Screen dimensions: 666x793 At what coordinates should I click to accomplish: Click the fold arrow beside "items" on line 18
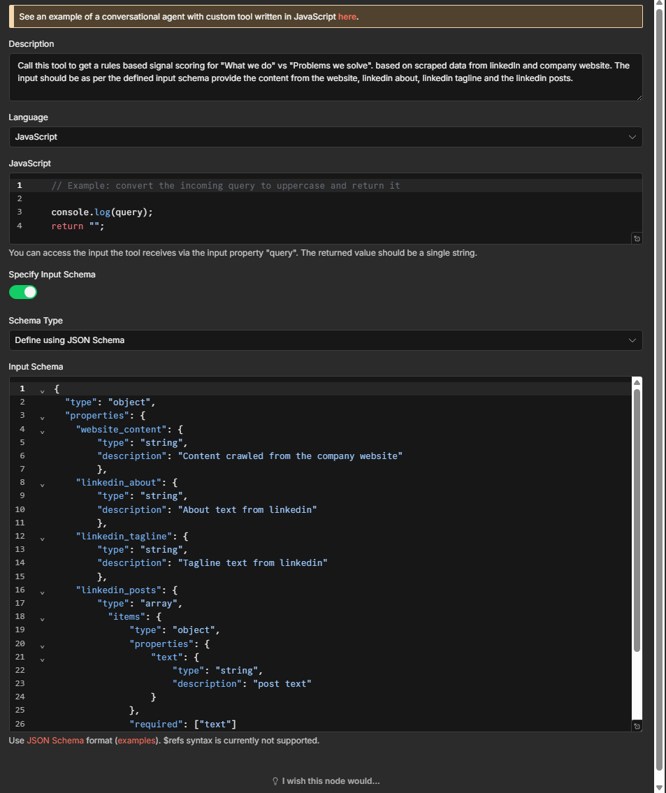[x=42, y=617]
